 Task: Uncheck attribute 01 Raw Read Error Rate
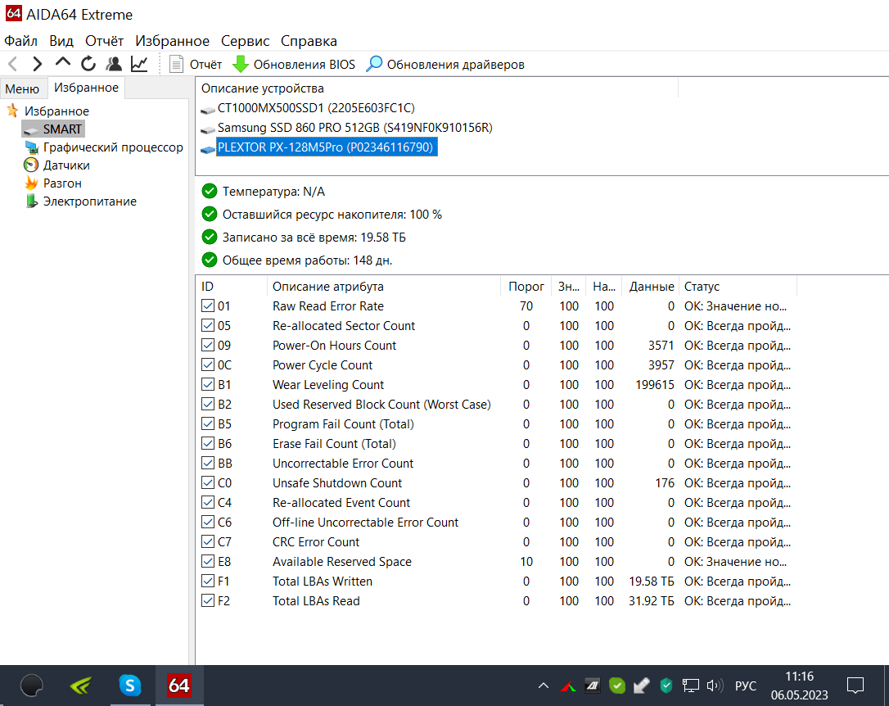(x=208, y=305)
